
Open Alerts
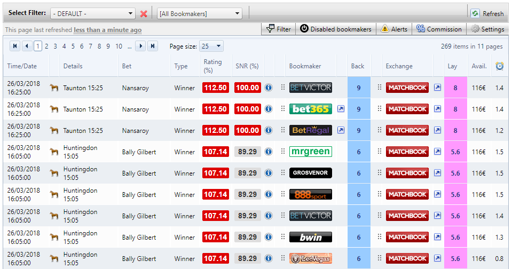tap(394, 29)
